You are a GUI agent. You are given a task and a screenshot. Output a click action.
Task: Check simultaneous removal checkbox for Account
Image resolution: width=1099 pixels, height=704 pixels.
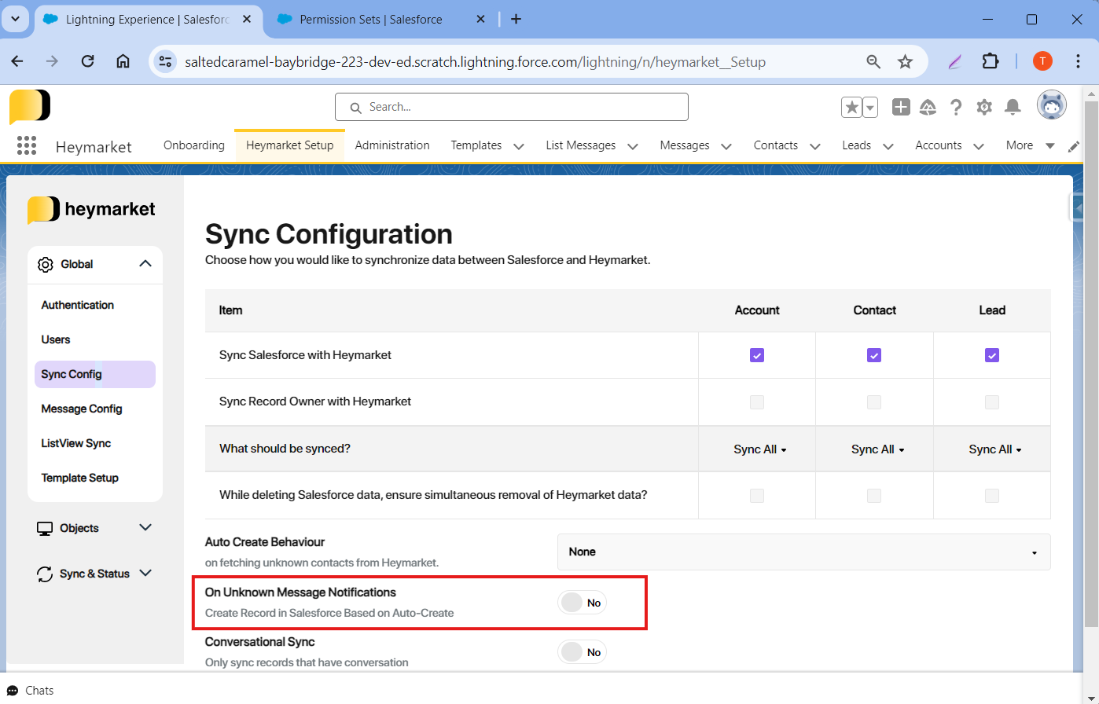757,496
